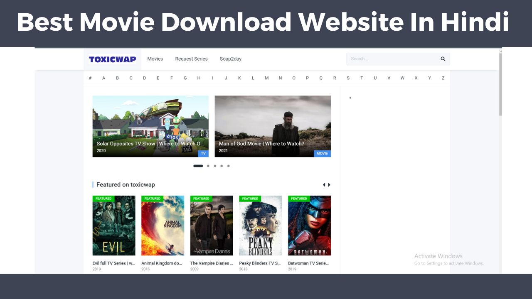This screenshot has height=299, width=532.
Task: Click the MOVIE badge on Man of God slide
Action: click(322, 153)
